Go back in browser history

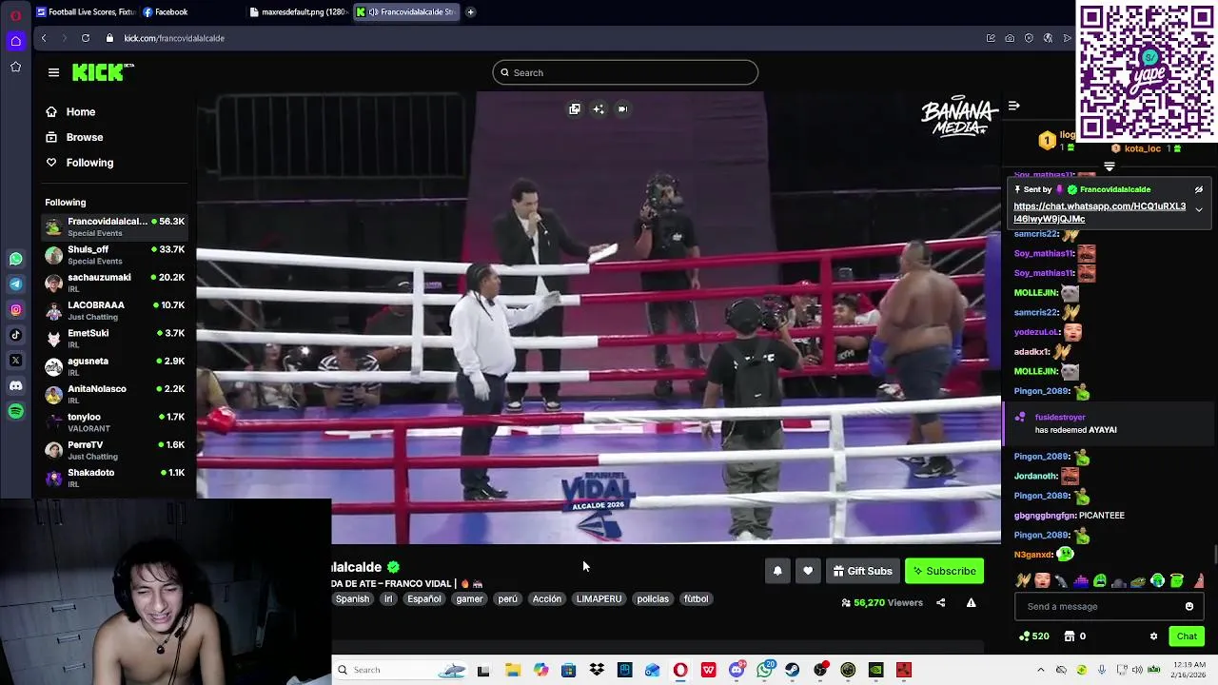tap(44, 38)
